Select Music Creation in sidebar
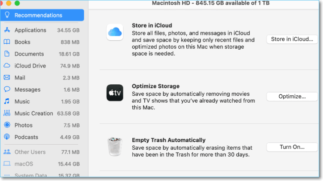This screenshot has height=181, width=323. [34, 113]
